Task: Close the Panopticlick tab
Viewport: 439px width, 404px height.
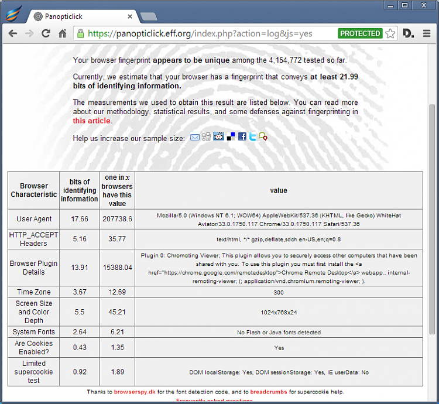Action: point(130,16)
